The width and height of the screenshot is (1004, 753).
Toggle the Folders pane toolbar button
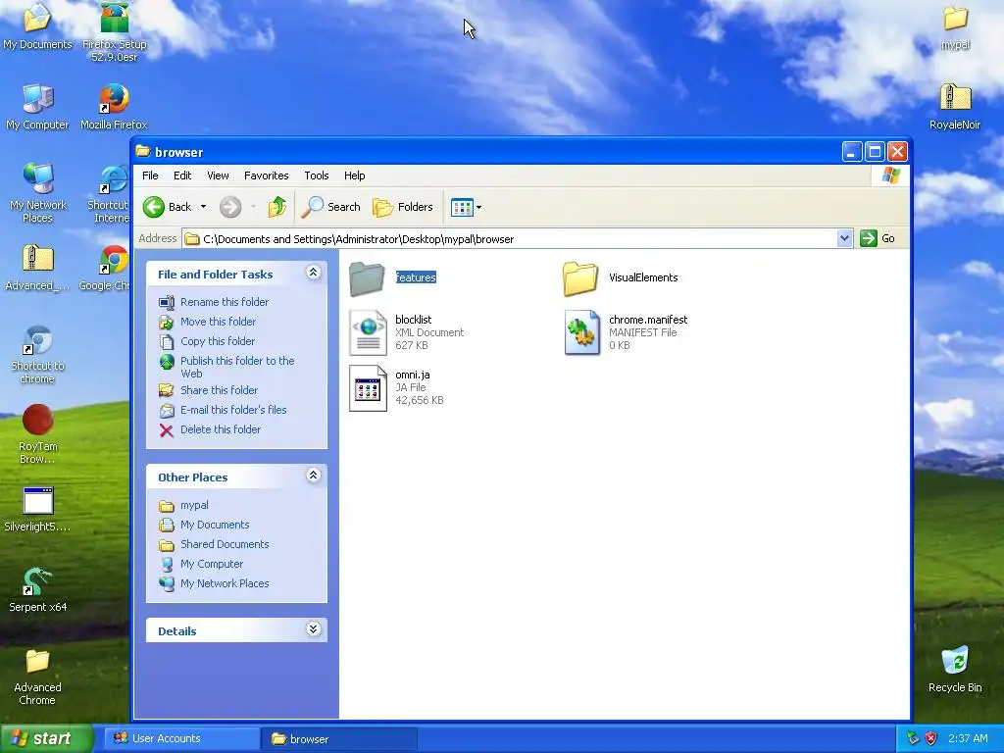pos(403,207)
